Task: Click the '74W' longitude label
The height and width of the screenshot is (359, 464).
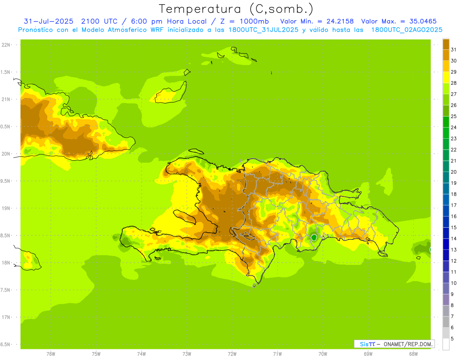Action: 142,354
